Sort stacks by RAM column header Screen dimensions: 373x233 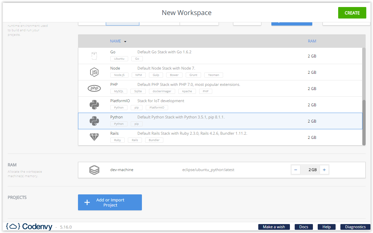[x=312, y=41]
